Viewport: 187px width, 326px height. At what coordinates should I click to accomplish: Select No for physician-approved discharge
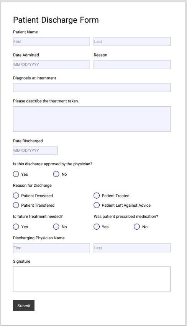point(56,174)
